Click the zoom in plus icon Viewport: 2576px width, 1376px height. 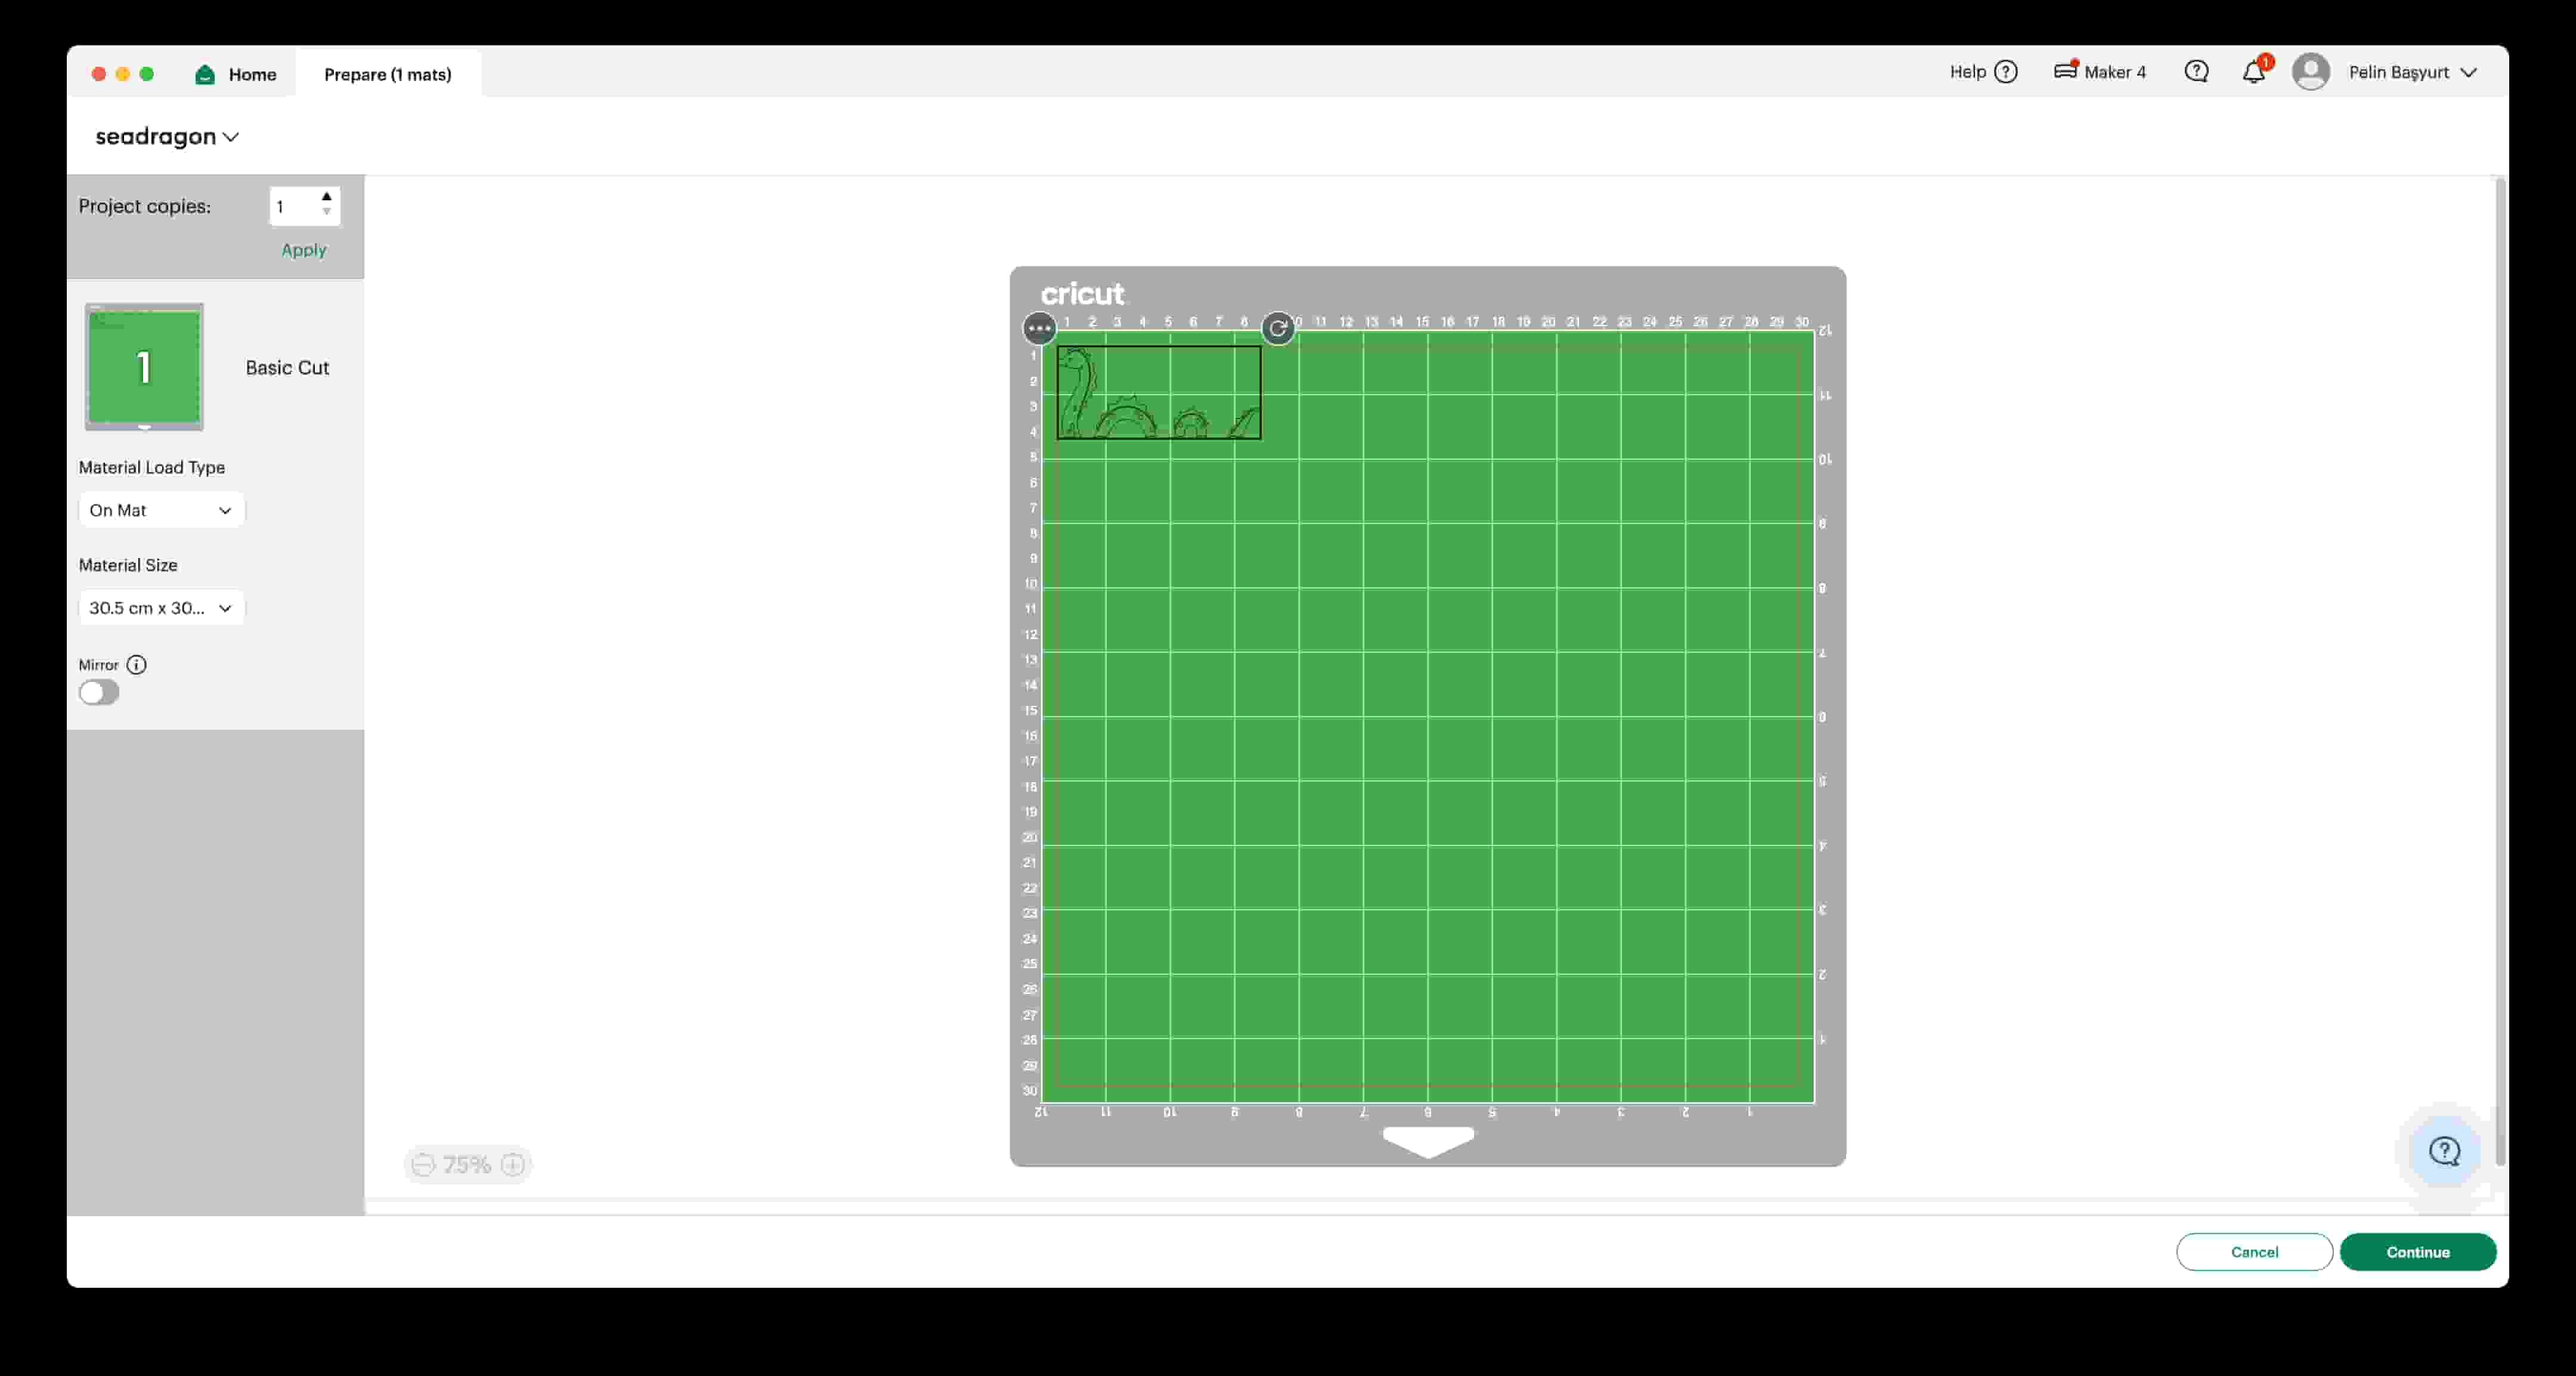(513, 1165)
